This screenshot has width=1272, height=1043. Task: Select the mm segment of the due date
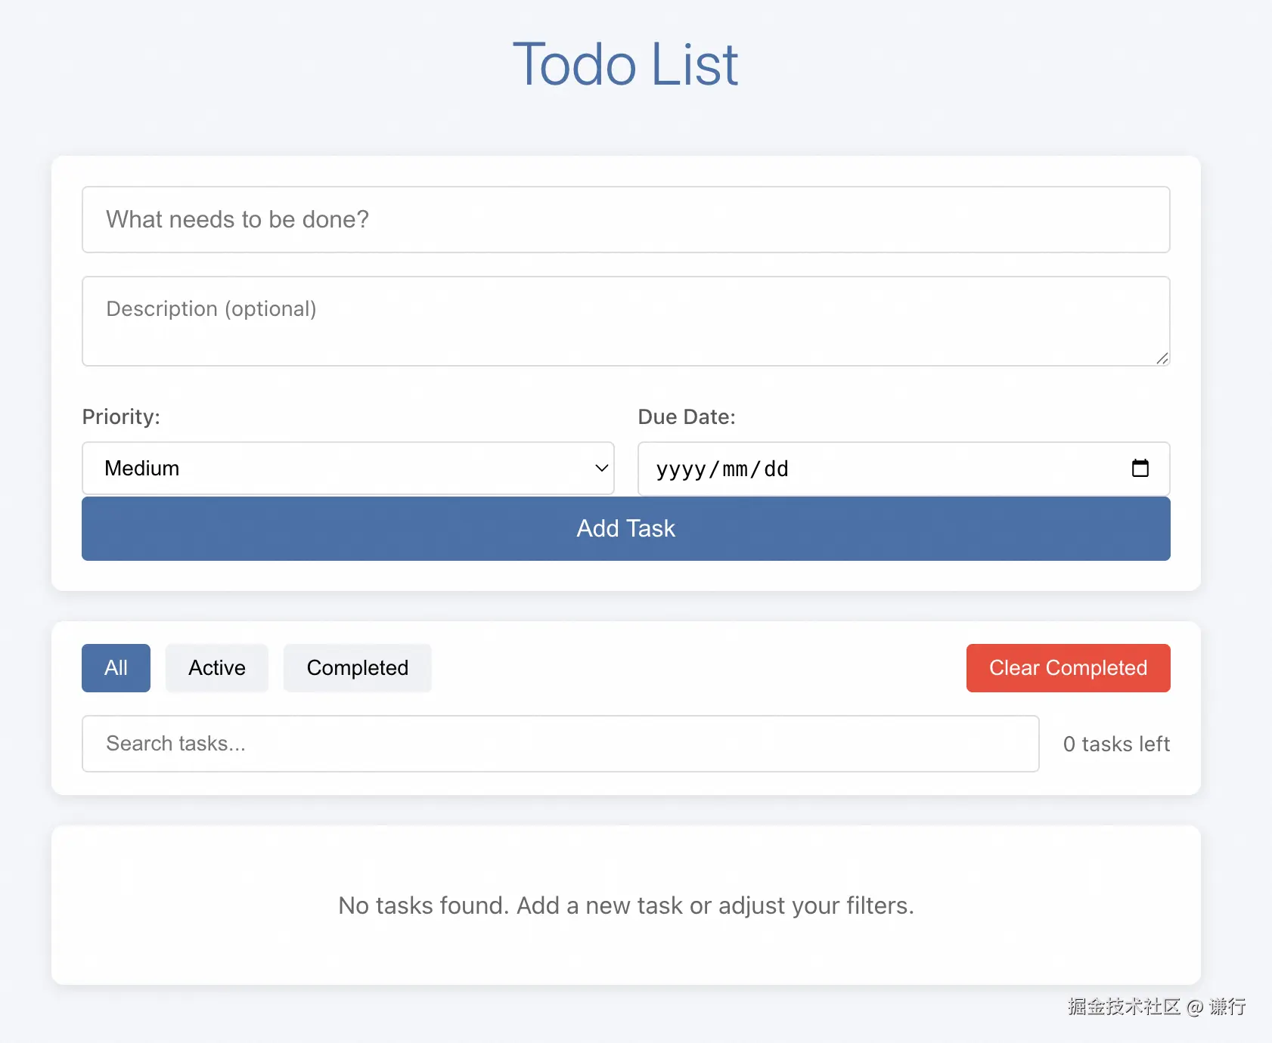pyautogui.click(x=735, y=469)
